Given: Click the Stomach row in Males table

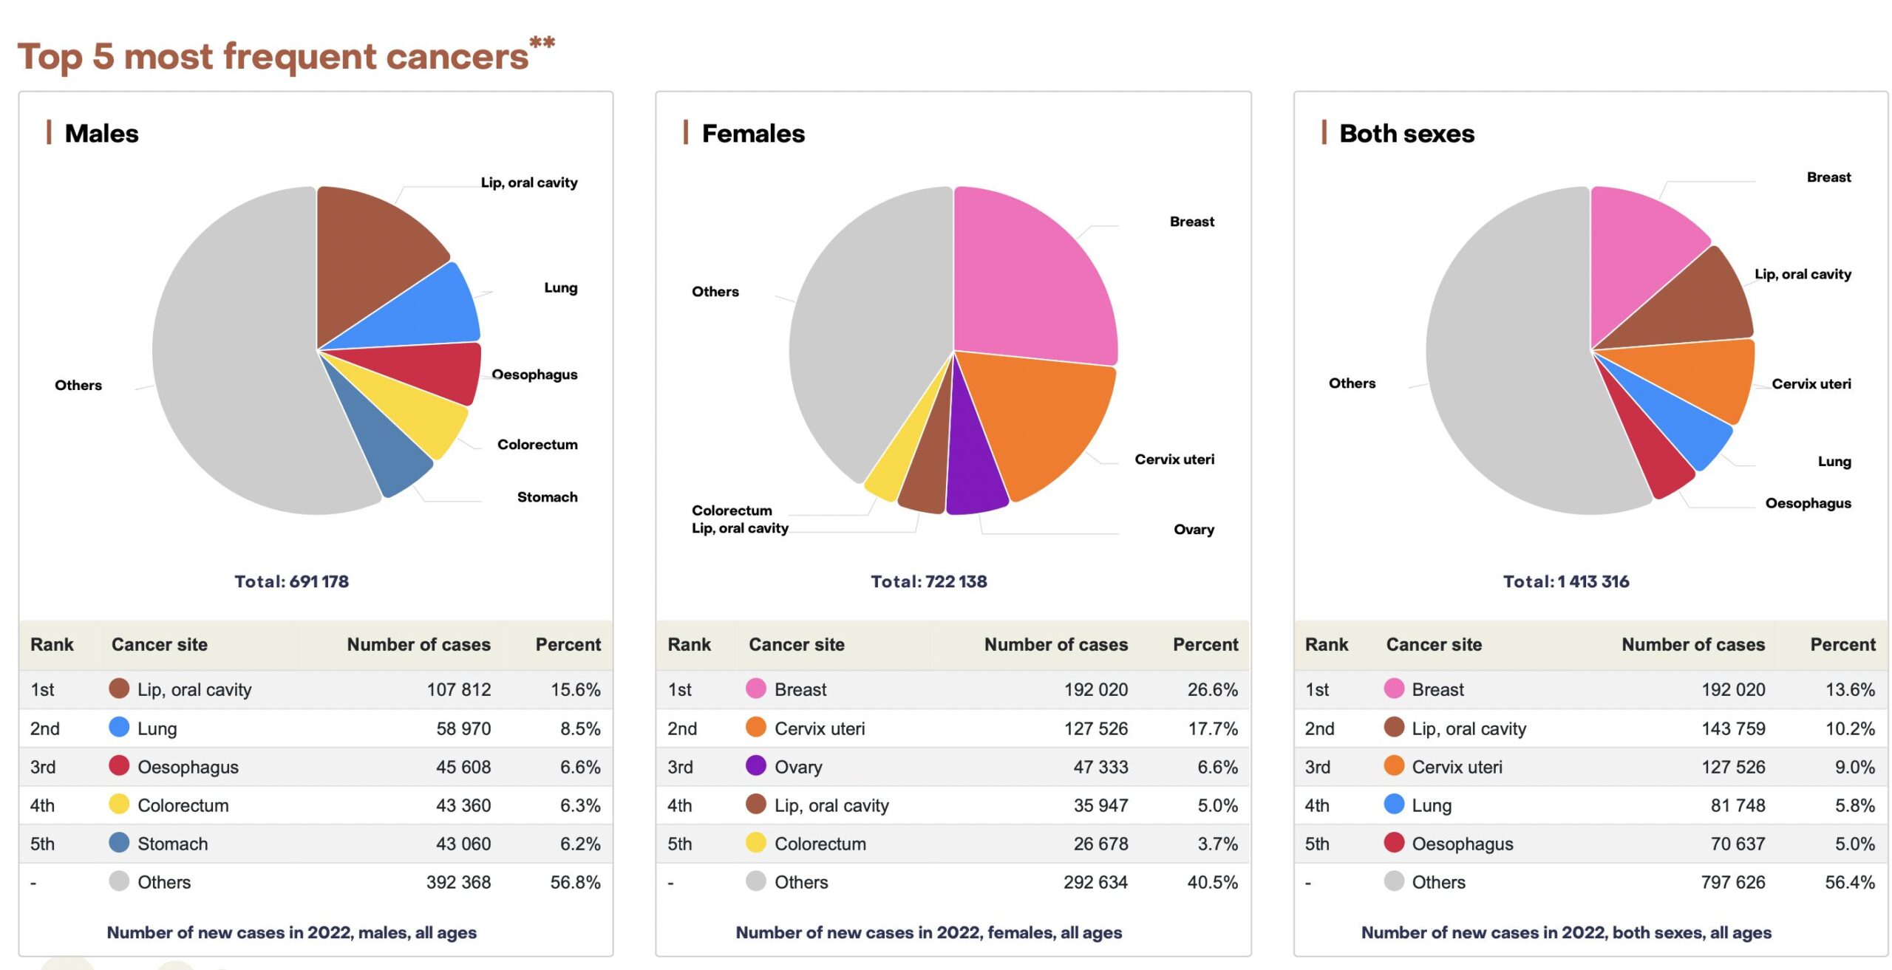Looking at the screenshot, I should click(x=316, y=844).
